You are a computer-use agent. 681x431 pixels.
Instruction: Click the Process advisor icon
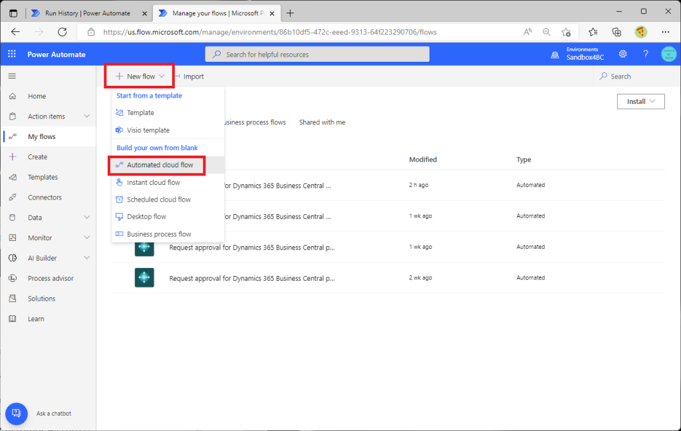point(13,278)
